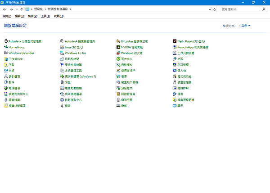Open the 個人化 link
This screenshot has height=193, width=270.
[182, 71]
